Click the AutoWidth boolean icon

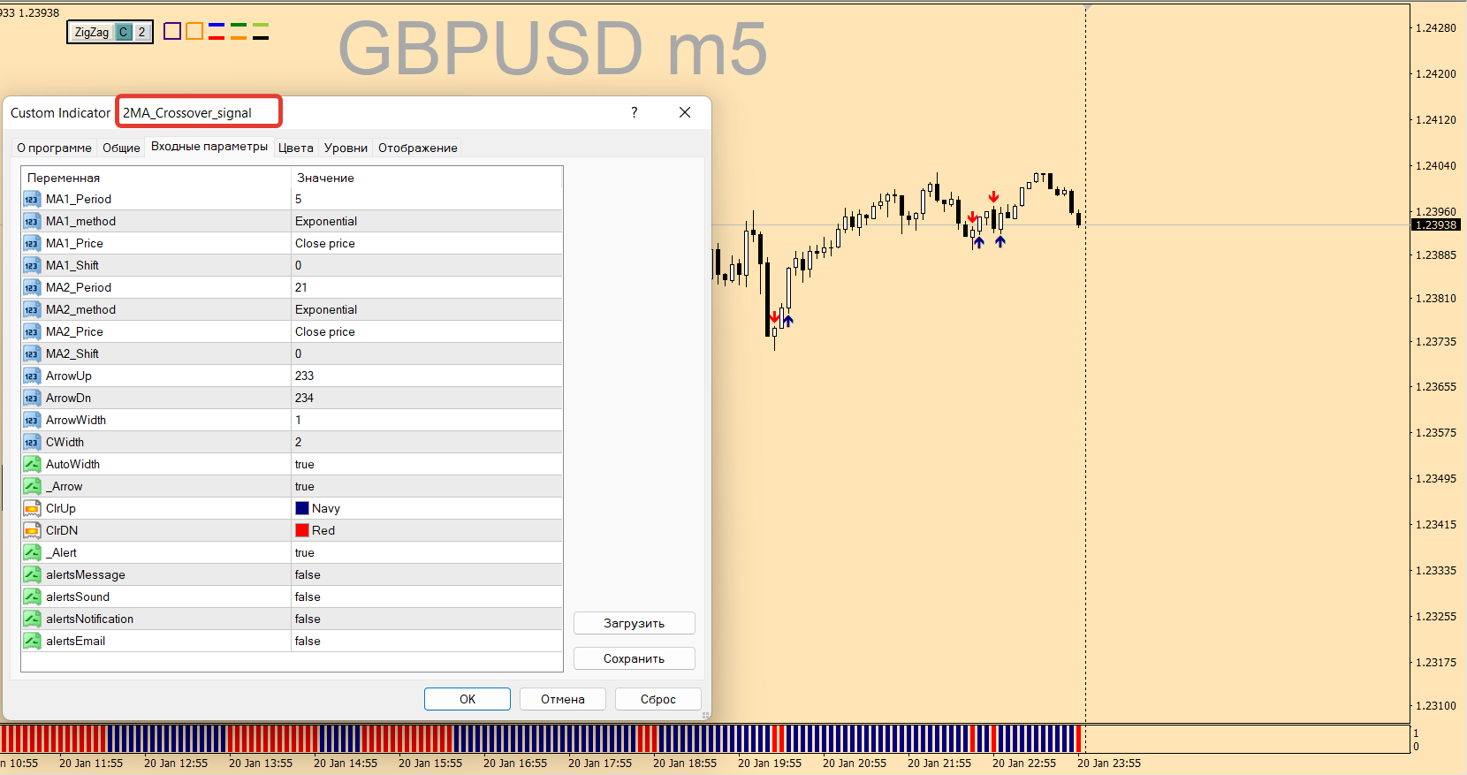click(32, 464)
